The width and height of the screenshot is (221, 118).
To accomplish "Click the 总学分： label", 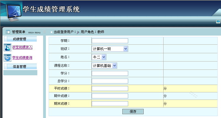I will tap(64, 81).
